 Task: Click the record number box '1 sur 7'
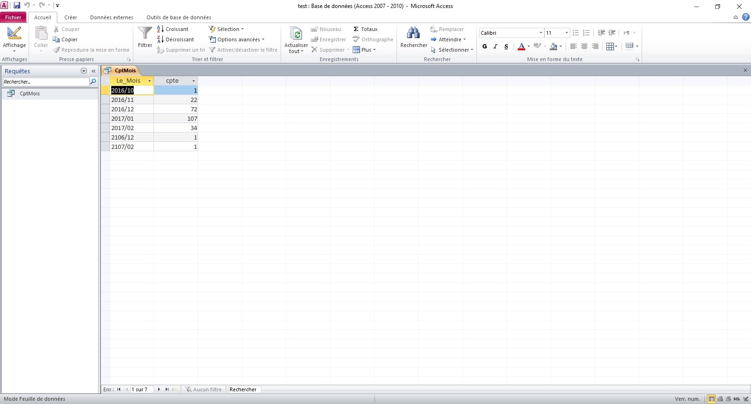pyautogui.click(x=142, y=389)
